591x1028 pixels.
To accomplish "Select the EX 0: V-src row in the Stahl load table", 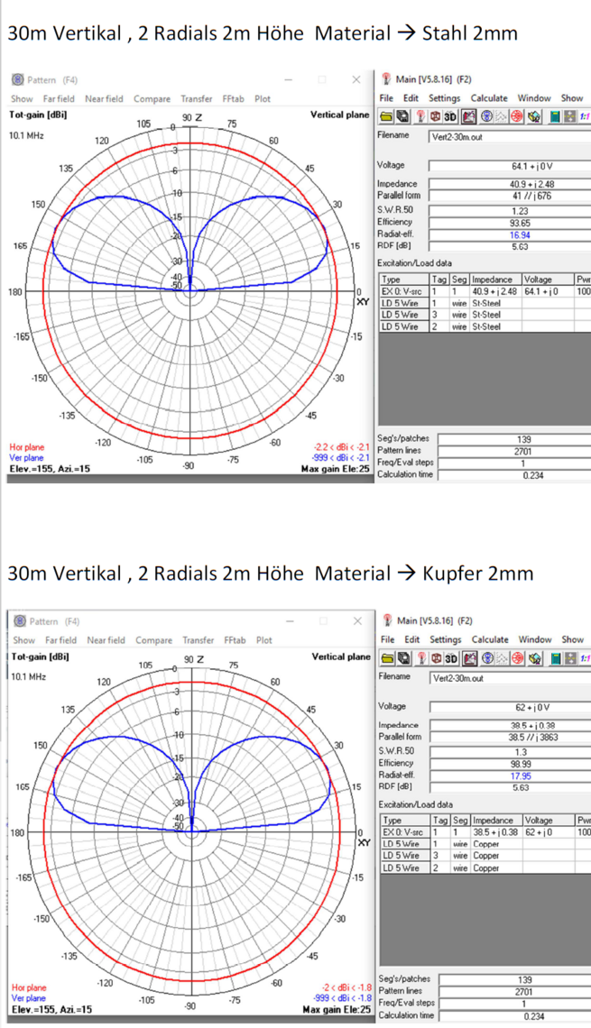I will (485, 291).
